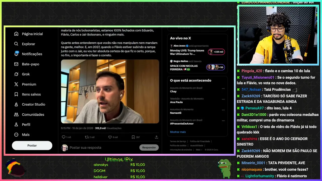Viewport: 322px width, 181px height.
Task: Click the Bate-papo envelope icon
Action: [x=16, y=64]
